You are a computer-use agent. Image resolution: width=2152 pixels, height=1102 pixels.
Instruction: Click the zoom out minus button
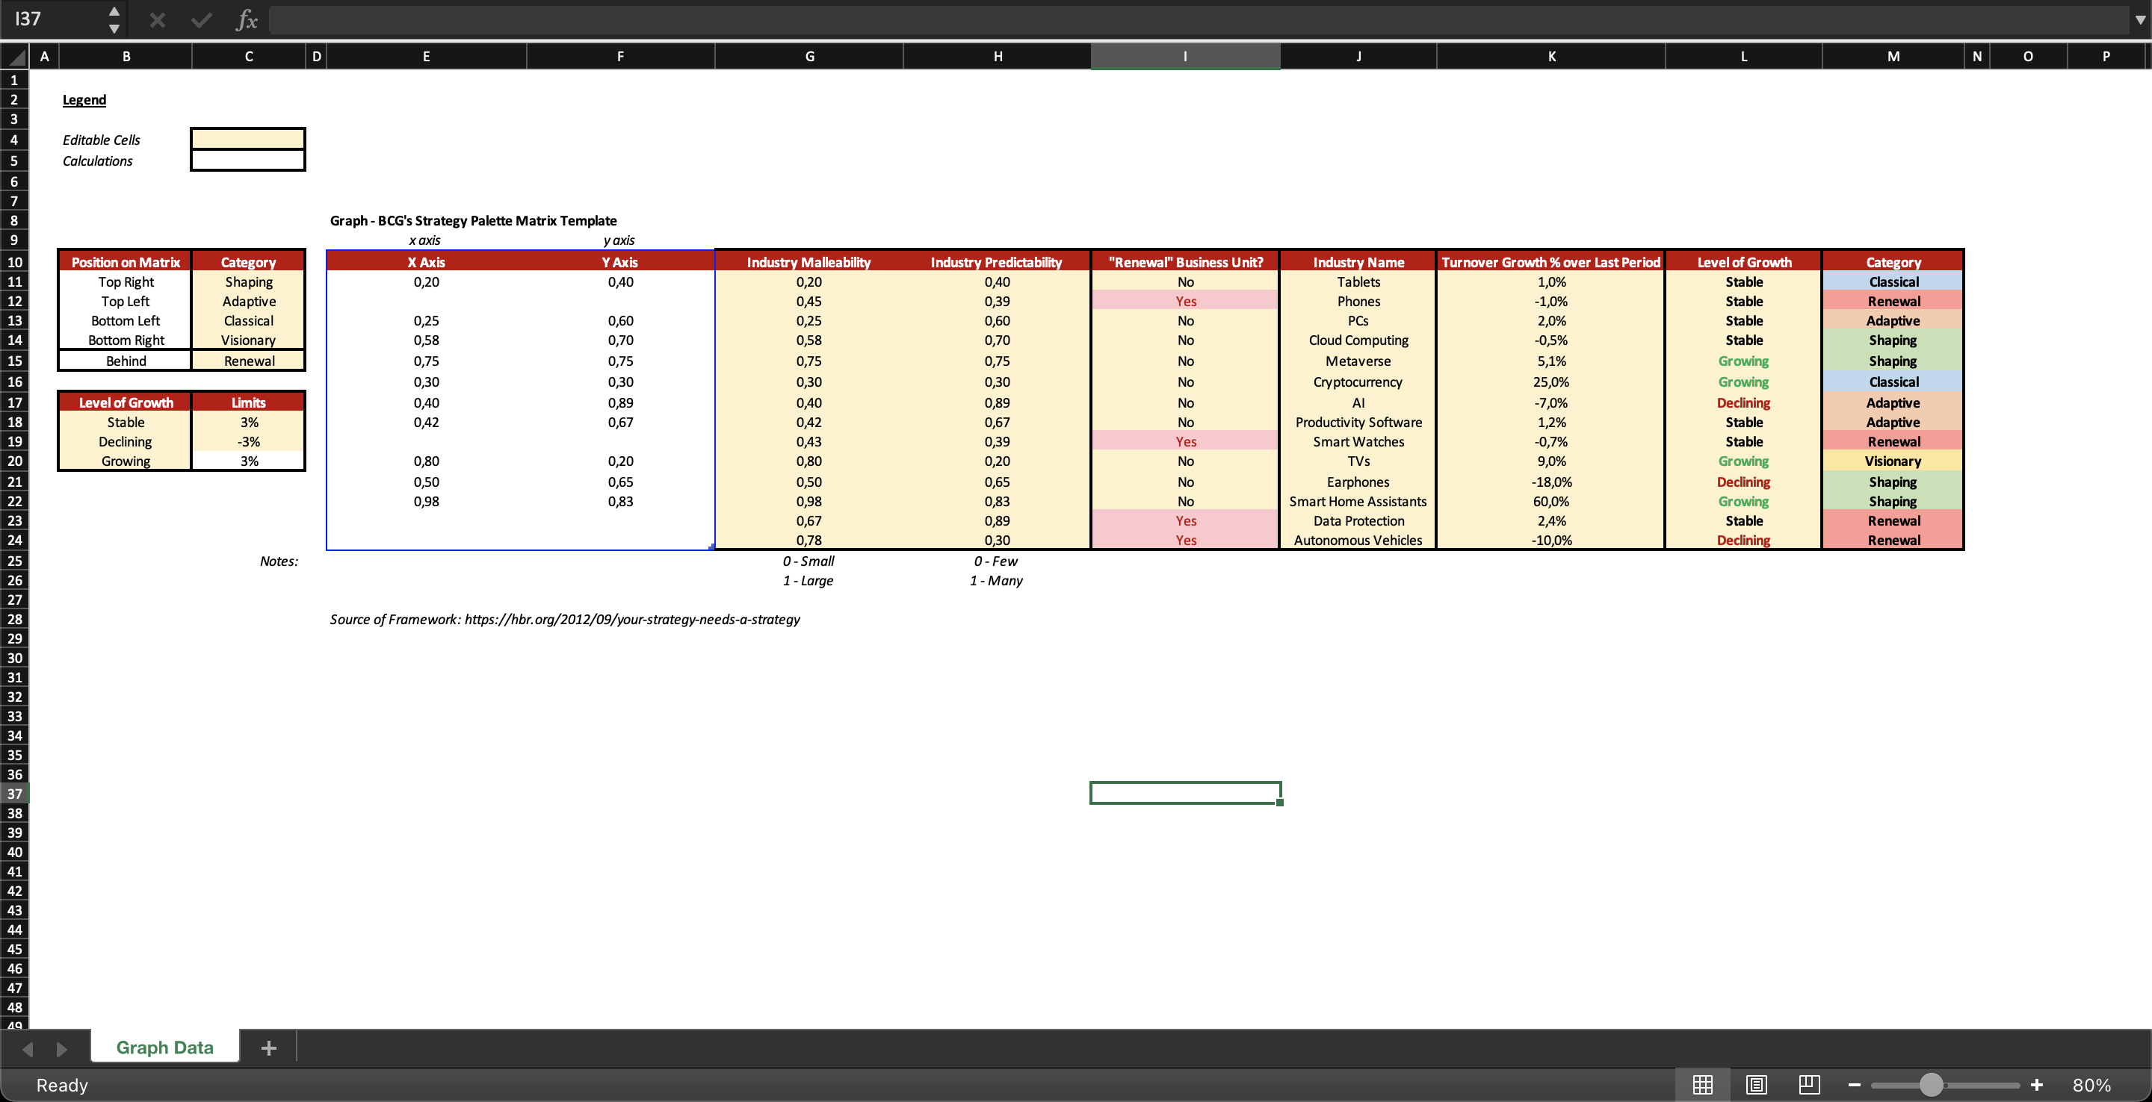pos(1854,1085)
